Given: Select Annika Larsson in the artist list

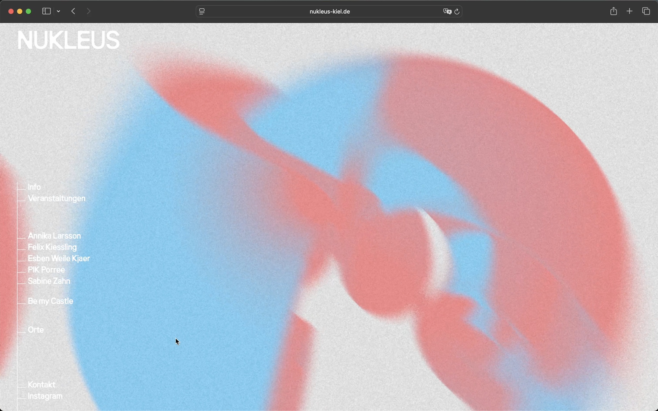Looking at the screenshot, I should point(54,236).
